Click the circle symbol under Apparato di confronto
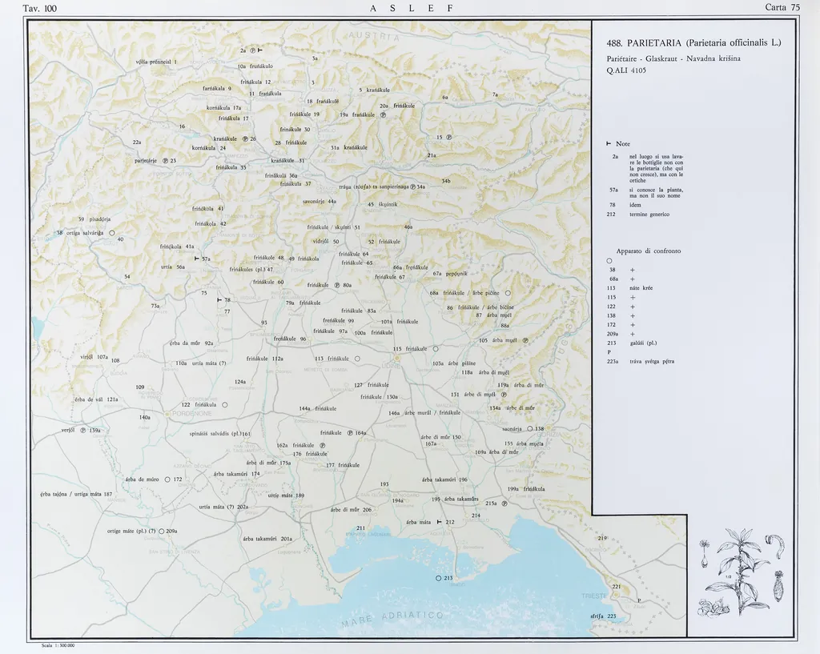The width and height of the screenshot is (820, 654). point(609,261)
